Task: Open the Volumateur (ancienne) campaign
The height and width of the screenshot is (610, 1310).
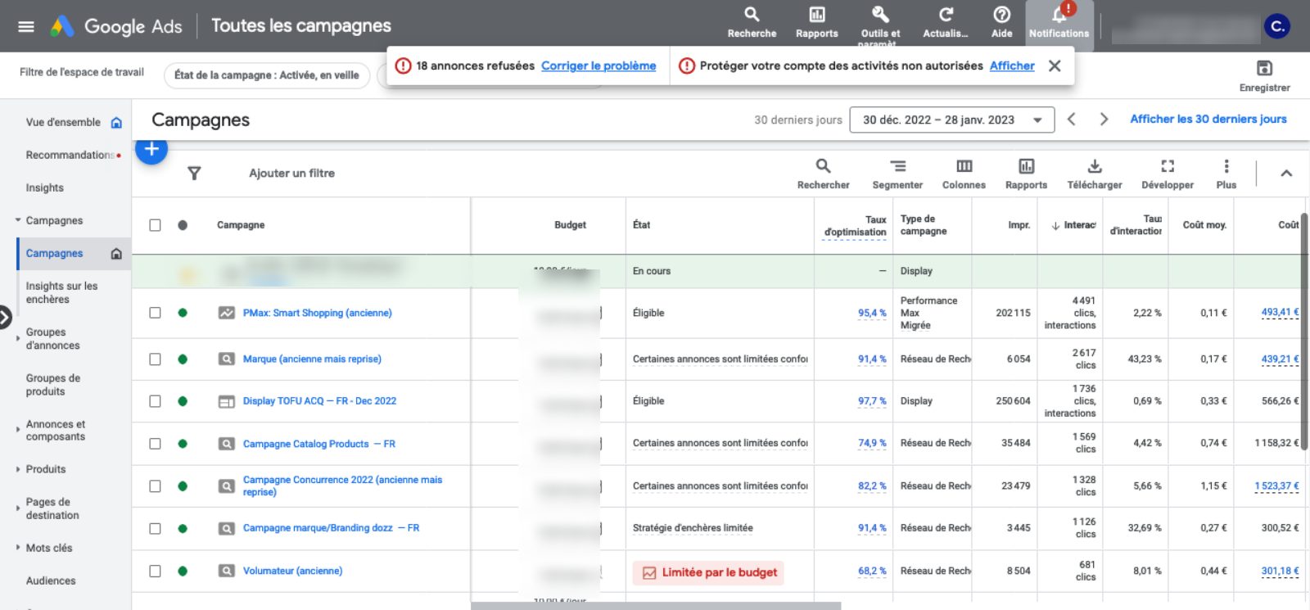Action: (x=292, y=571)
